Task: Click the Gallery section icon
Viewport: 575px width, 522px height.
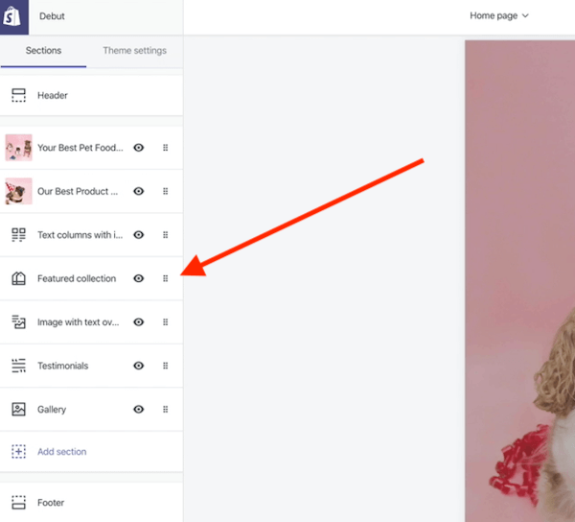Action: (18, 410)
